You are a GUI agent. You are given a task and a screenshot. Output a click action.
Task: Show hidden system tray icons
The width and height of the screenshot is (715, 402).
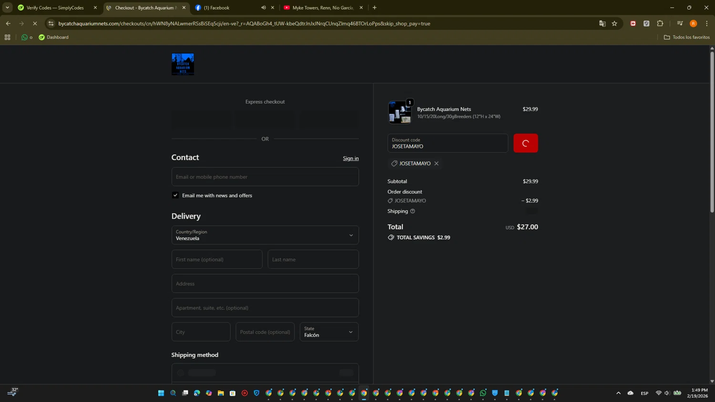point(618,393)
